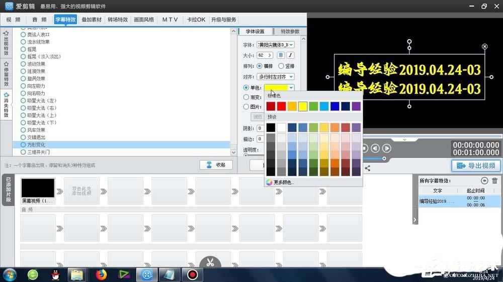Toggle italic font style button
503x282 pixels.
click(x=290, y=55)
